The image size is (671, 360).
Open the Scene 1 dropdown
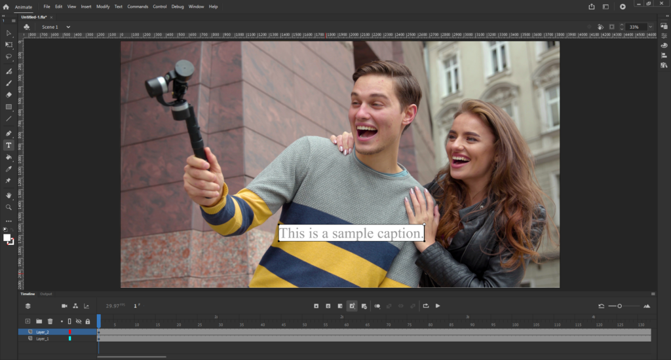[67, 27]
